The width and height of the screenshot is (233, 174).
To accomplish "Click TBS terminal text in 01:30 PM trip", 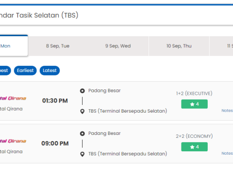I will pyautogui.click(x=128, y=111).
